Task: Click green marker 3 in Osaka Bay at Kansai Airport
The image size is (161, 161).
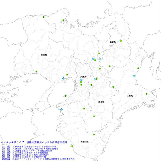Action: [x=65, y=96]
